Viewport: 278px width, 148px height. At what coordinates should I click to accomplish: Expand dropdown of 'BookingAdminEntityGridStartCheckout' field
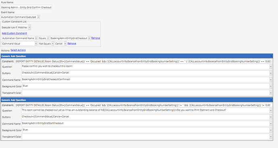click(x=271, y=124)
